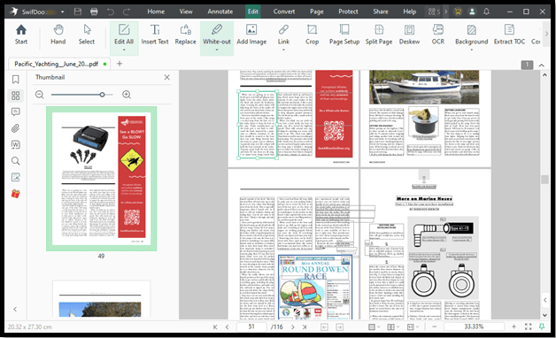Viewport: 556px width, 338px height.
Task: Activate the Select cursor tool
Action: tap(87, 35)
